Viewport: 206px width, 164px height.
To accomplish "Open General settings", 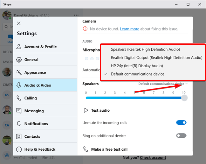I will coord(45,60).
